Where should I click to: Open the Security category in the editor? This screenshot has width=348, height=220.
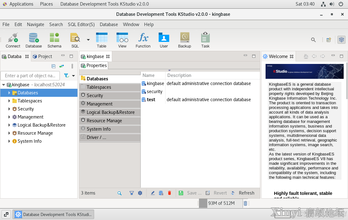tap(110, 96)
